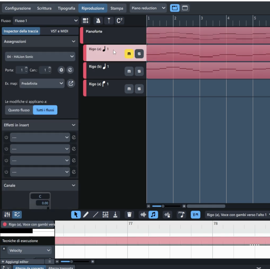
Task: Click the metronome tempo track icon
Action: [x=98, y=21]
